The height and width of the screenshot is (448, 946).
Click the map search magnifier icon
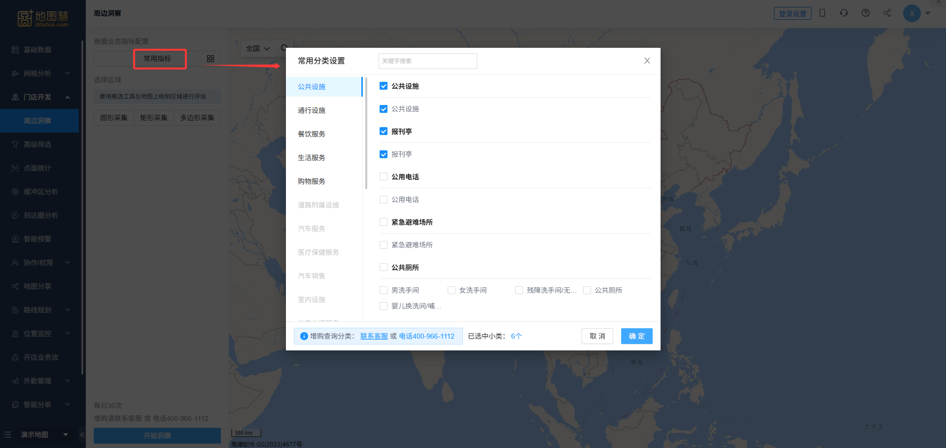click(x=284, y=48)
